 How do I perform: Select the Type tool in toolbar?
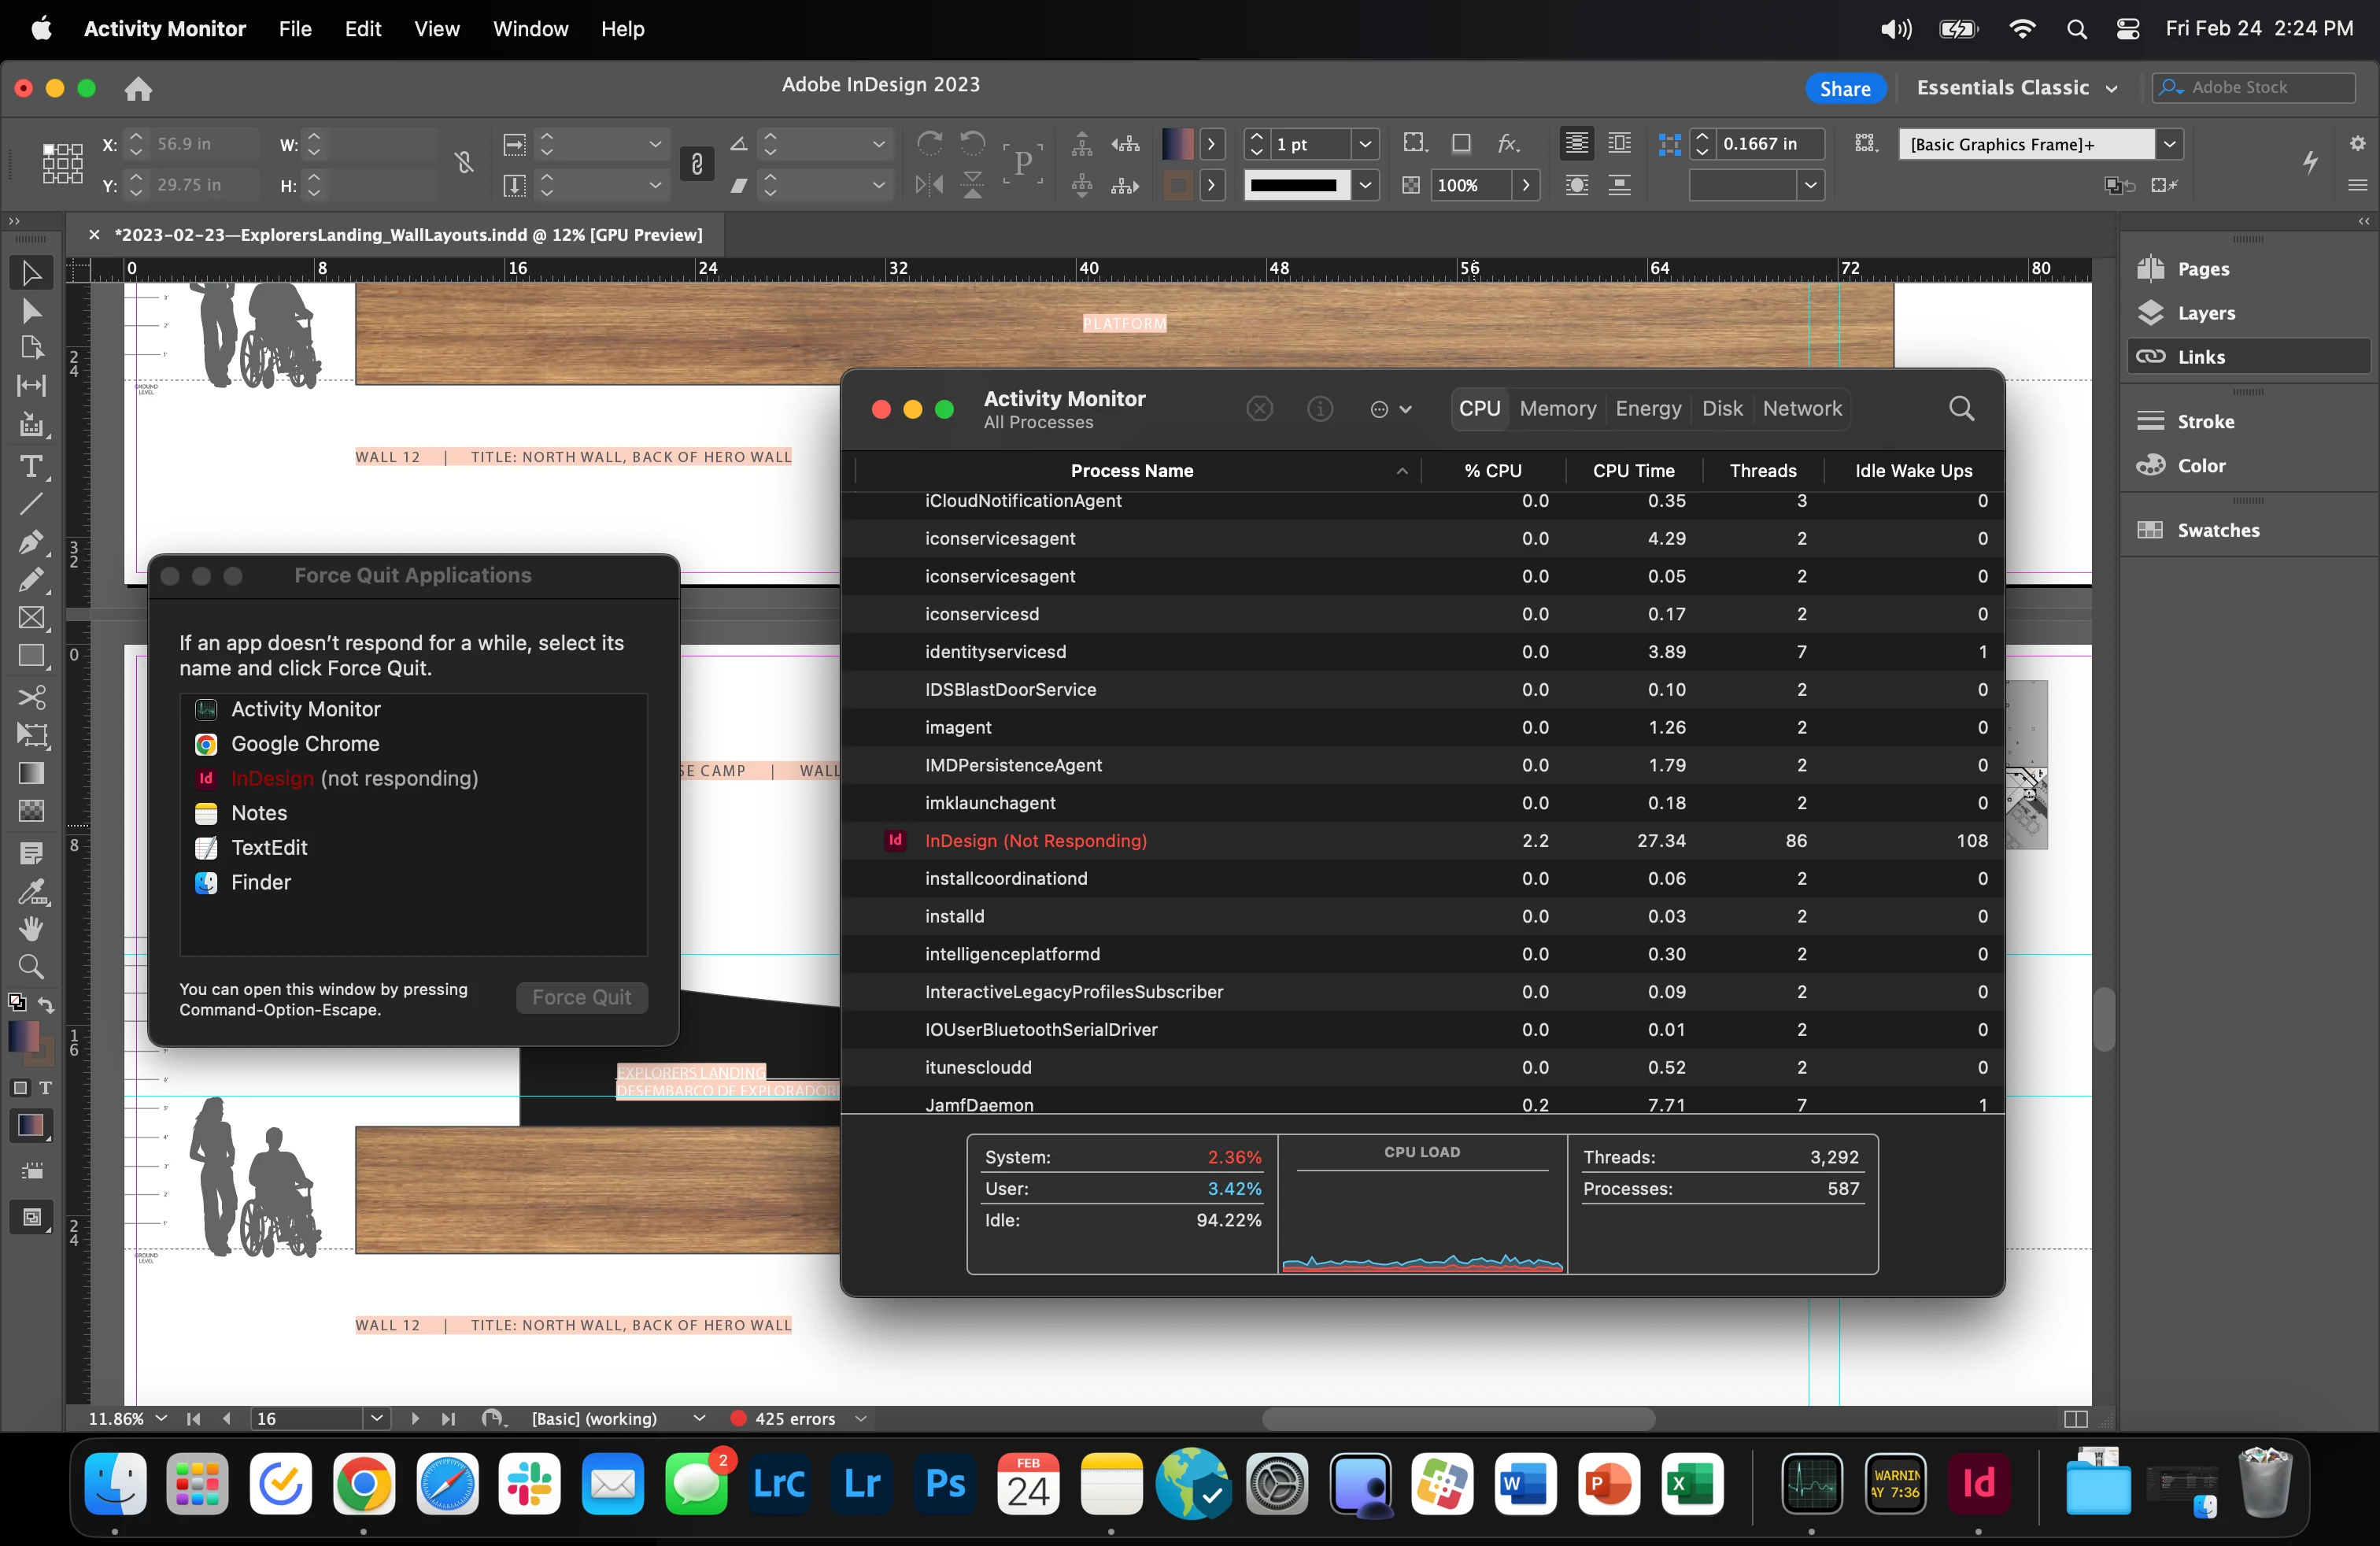31,467
